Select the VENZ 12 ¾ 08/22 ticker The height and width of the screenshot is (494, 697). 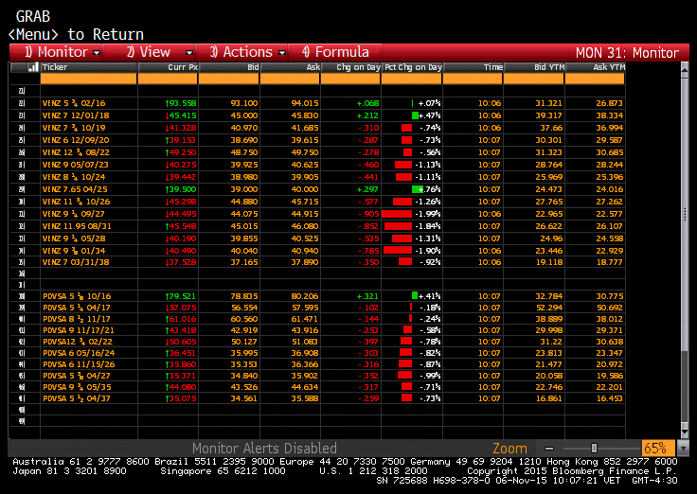point(76,152)
